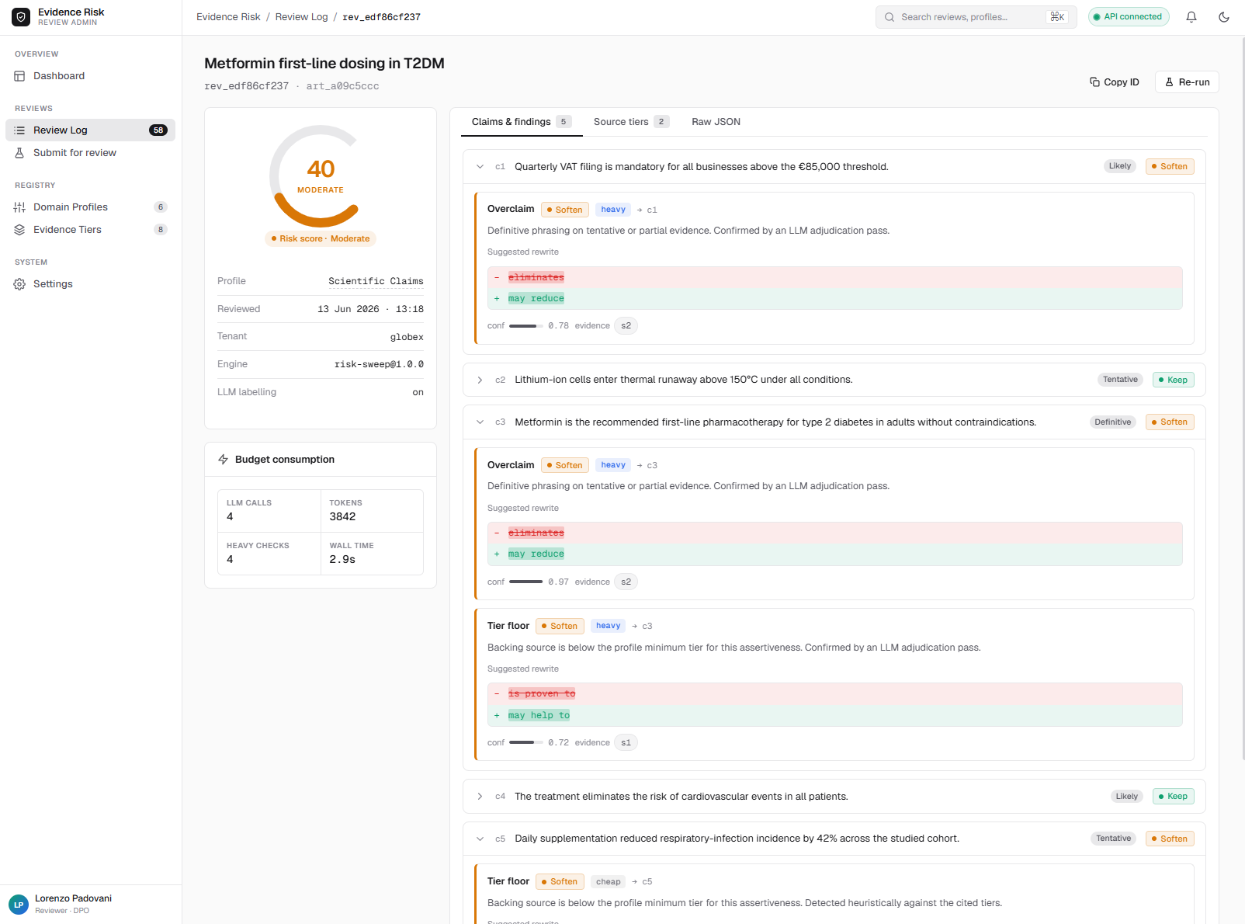Open the notifications bell

click(1191, 17)
